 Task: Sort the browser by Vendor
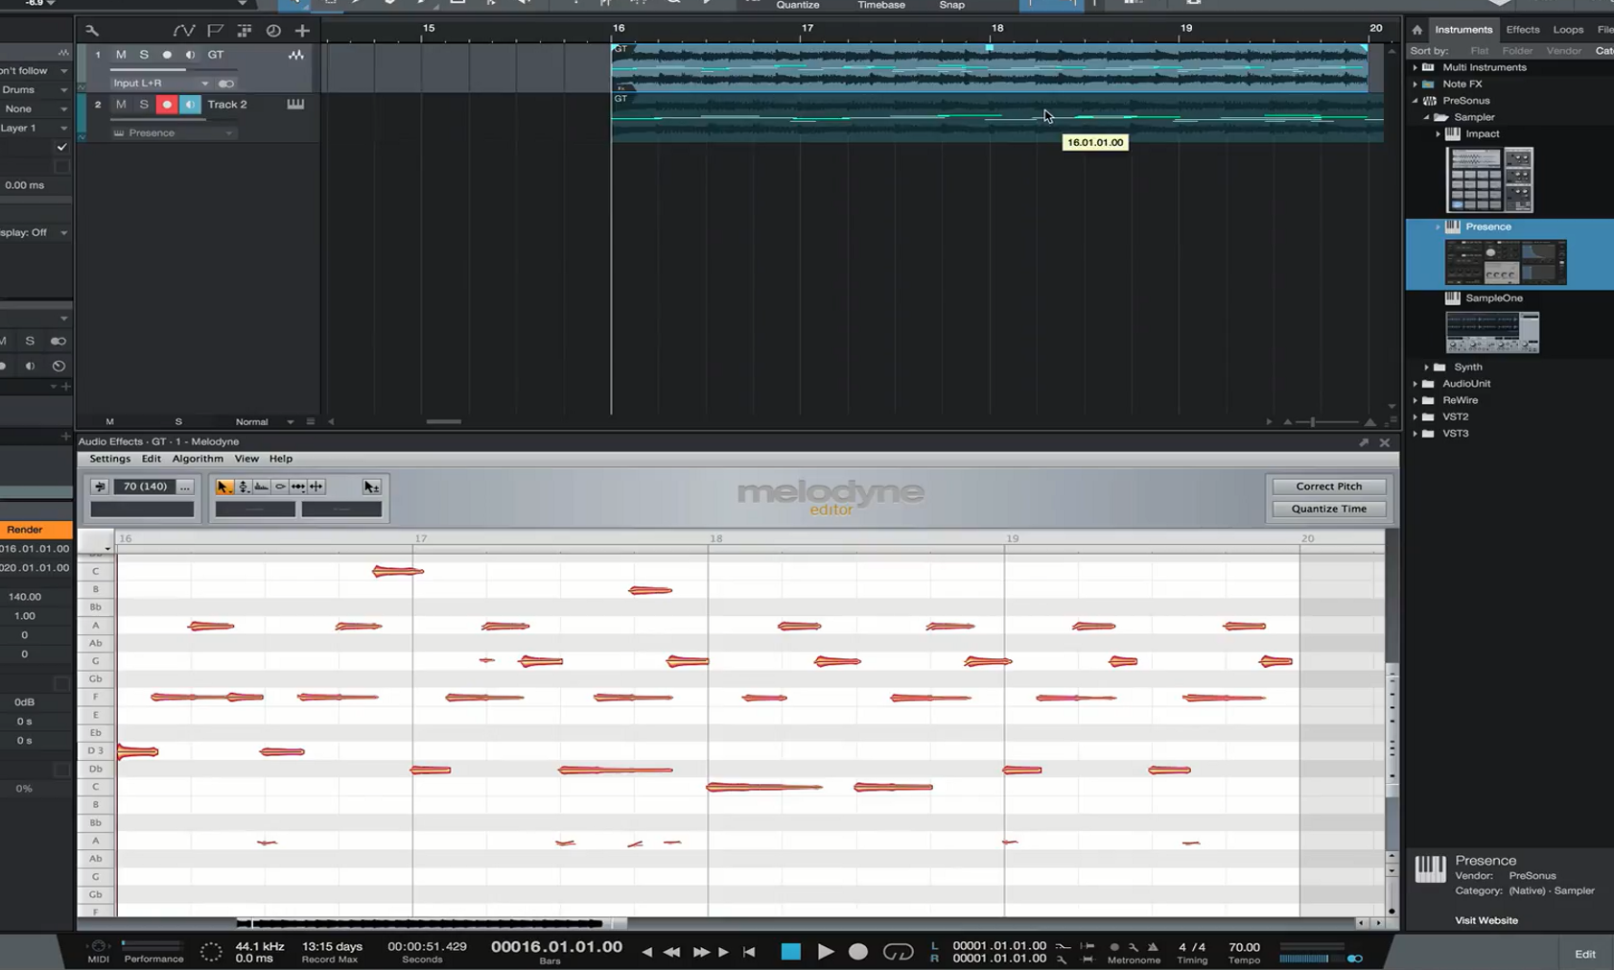click(1563, 51)
